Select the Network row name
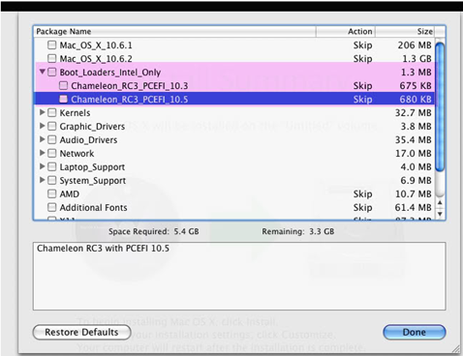This screenshot has width=463, height=356. pos(77,154)
